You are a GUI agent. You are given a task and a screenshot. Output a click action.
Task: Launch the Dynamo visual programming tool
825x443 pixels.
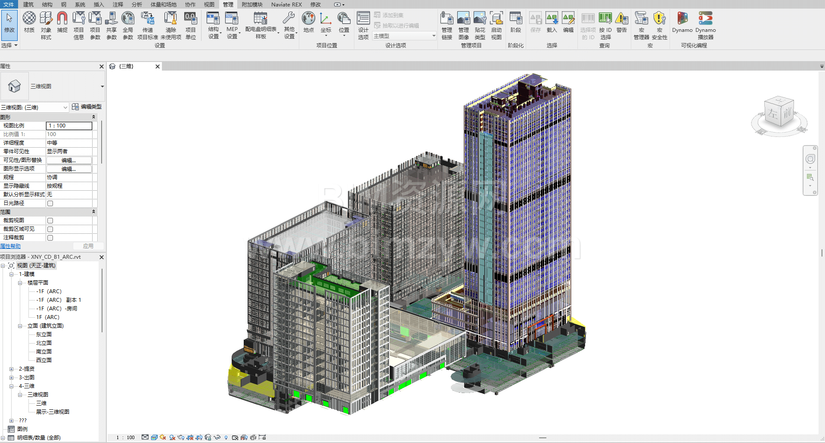(682, 22)
